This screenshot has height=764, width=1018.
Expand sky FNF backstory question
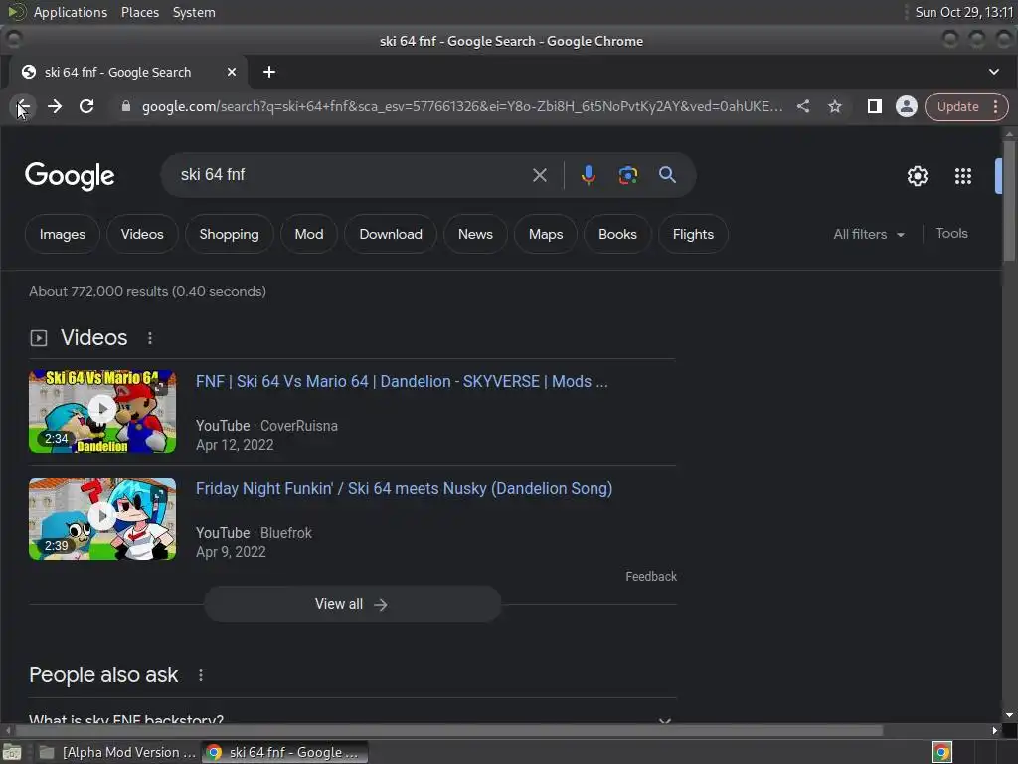click(353, 719)
